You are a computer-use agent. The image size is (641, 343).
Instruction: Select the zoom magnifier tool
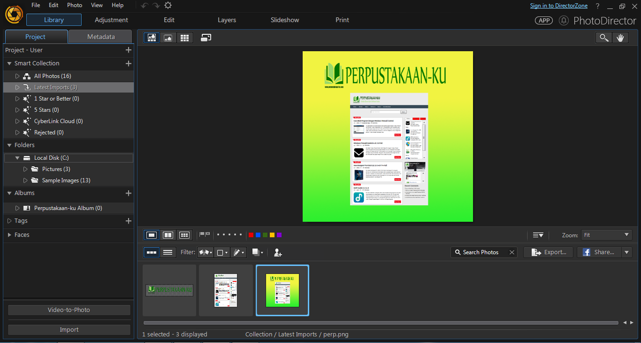click(x=603, y=38)
